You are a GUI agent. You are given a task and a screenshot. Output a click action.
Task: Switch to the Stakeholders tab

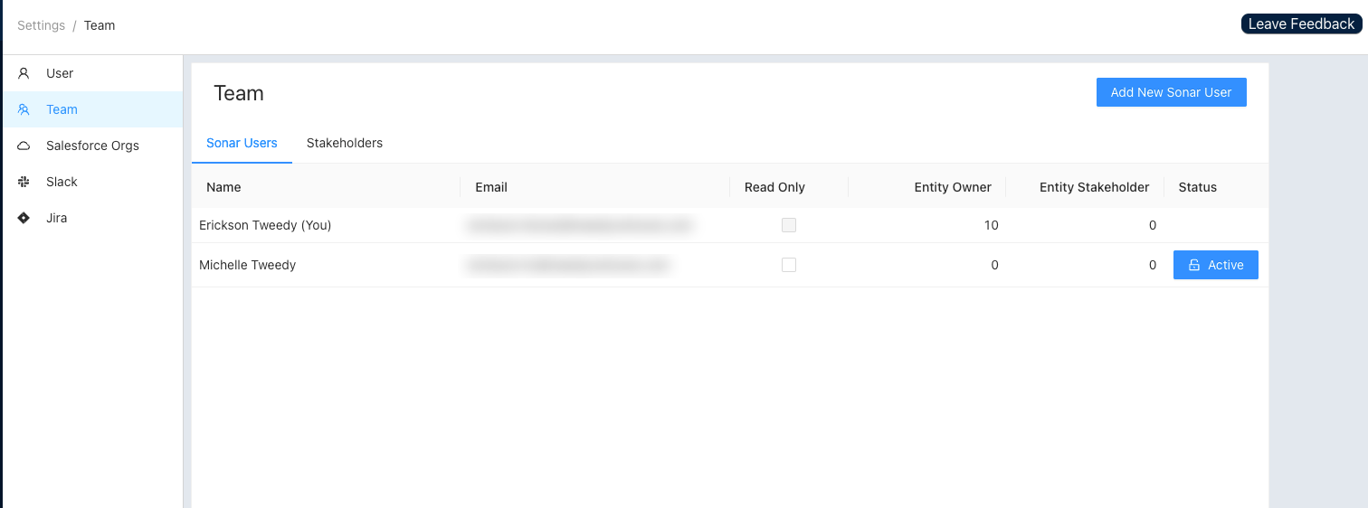click(345, 143)
